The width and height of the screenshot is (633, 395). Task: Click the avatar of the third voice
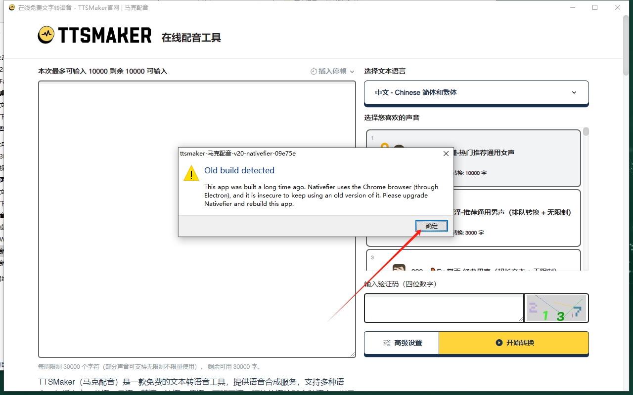click(x=399, y=268)
